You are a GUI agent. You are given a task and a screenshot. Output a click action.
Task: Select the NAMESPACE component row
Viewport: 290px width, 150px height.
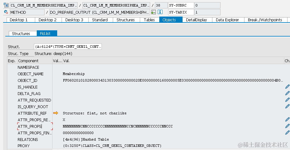point(28,67)
